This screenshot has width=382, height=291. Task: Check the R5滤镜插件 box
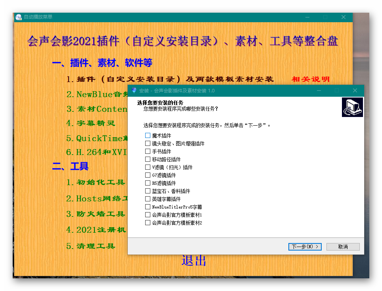click(148, 183)
